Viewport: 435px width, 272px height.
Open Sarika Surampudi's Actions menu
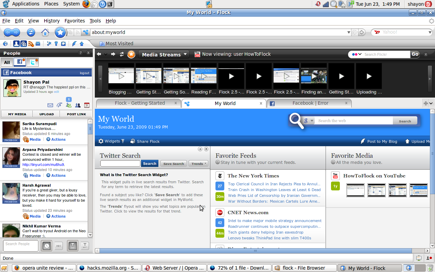coord(56,139)
